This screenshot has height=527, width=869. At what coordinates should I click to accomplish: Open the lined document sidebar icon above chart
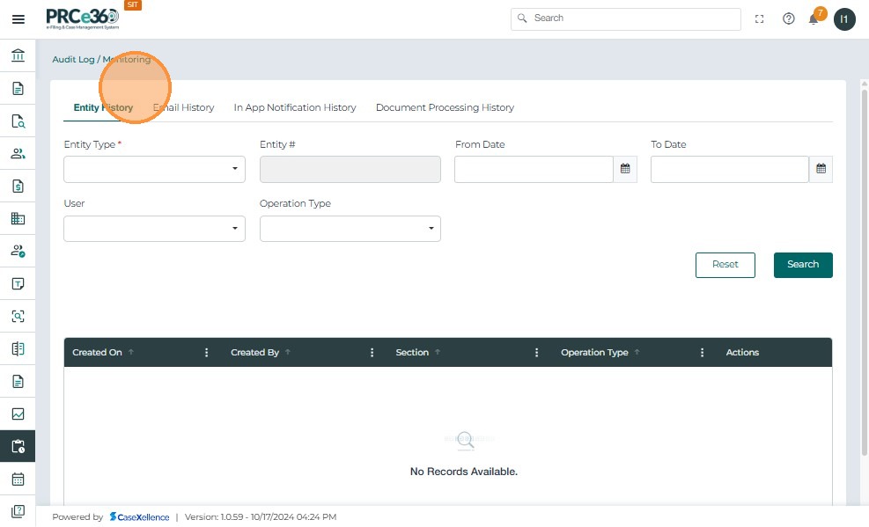tap(18, 382)
